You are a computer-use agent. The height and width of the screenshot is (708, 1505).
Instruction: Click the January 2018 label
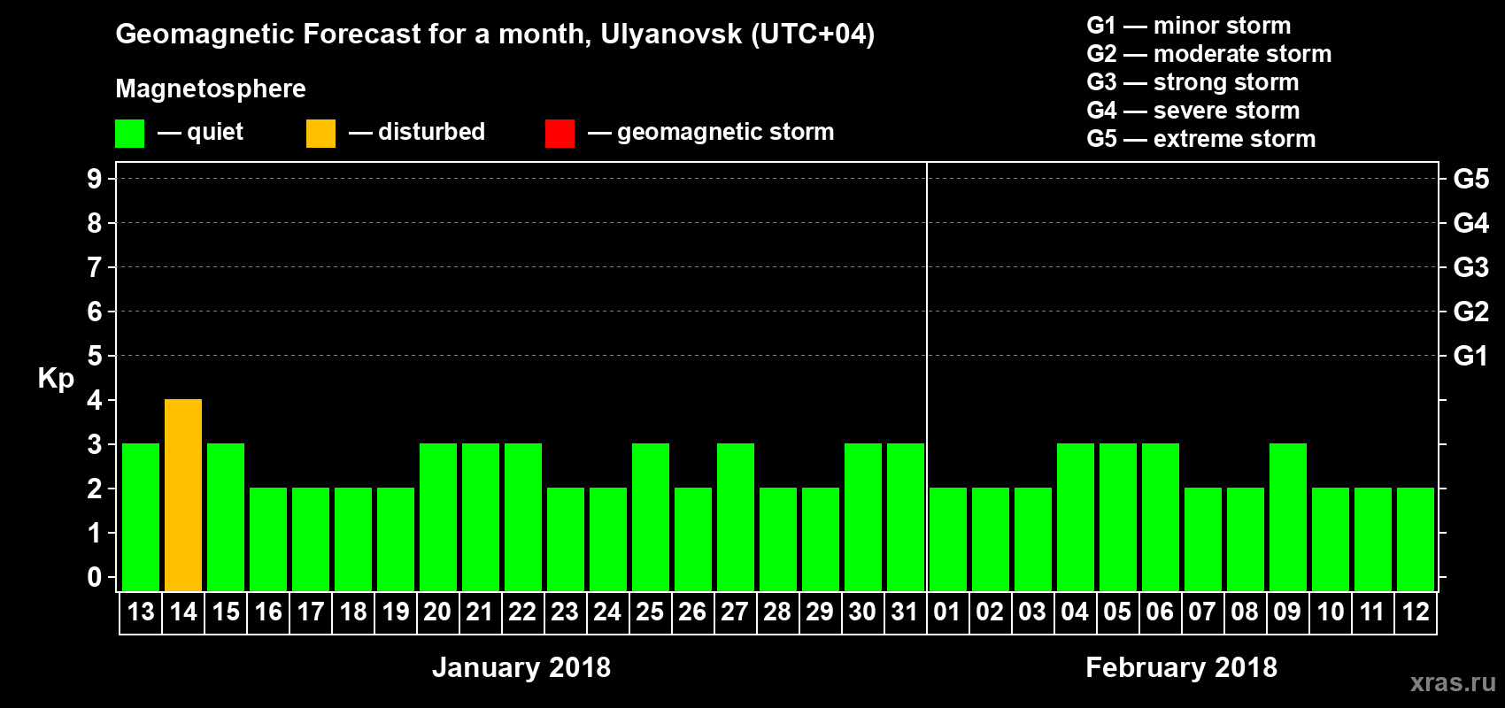point(521,667)
